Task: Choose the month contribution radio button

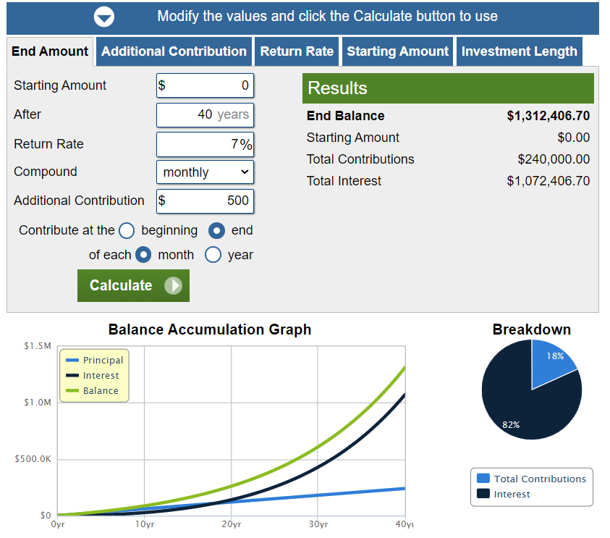Action: (143, 255)
